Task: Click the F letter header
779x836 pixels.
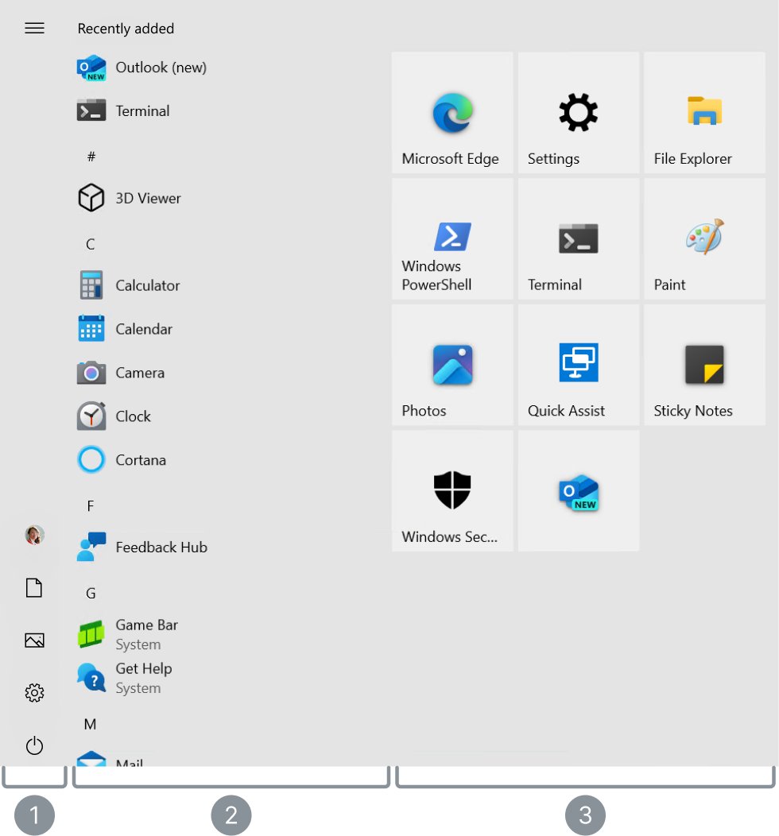Action: pyautogui.click(x=91, y=506)
